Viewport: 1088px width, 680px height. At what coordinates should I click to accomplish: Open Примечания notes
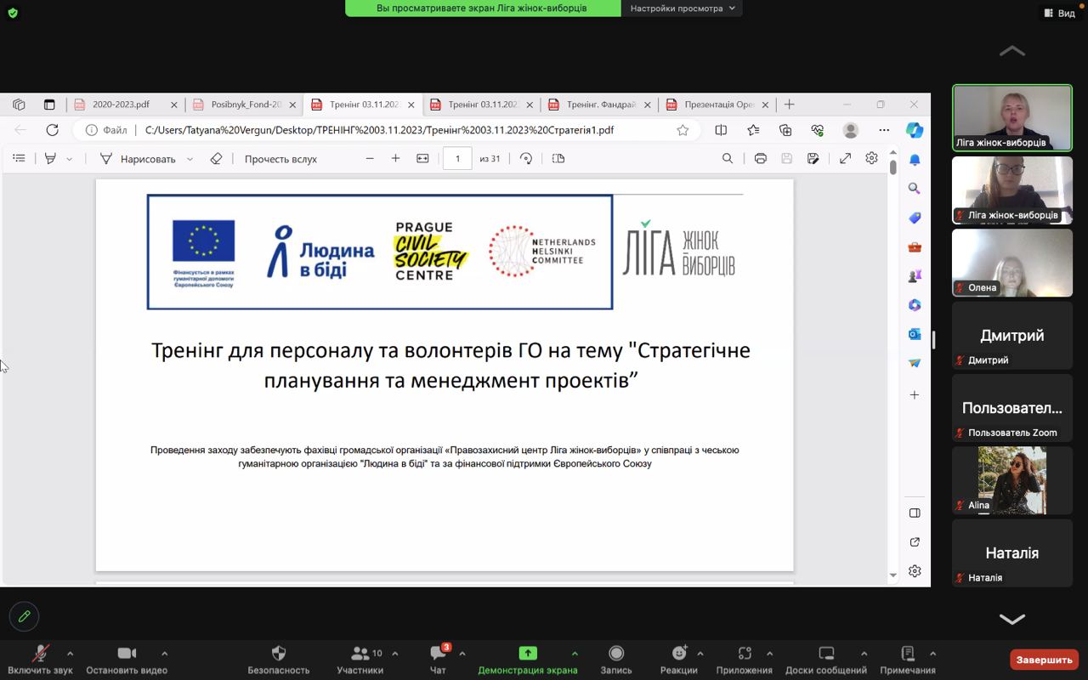pos(908,659)
